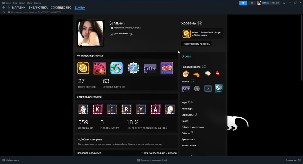
Task: Open the ticket swirl badge
Action: point(167,68)
